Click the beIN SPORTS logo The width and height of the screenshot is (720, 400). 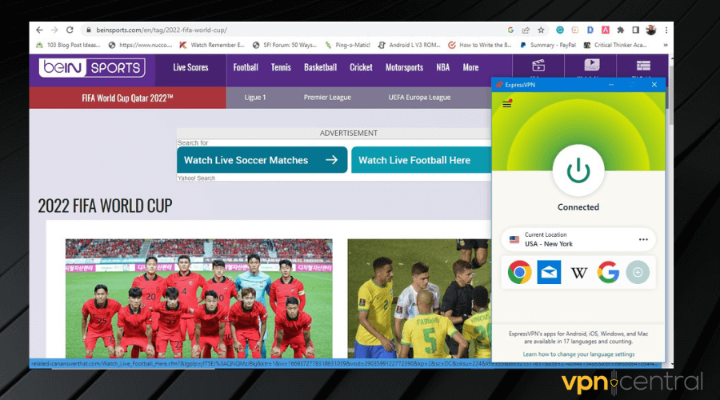click(92, 68)
